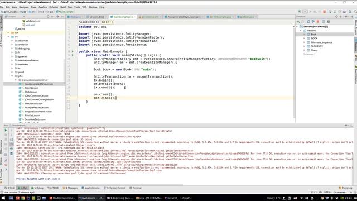This screenshot has width=357, height=201.
Task: Open Project panel settings gear icon
Action: tap(57, 17)
